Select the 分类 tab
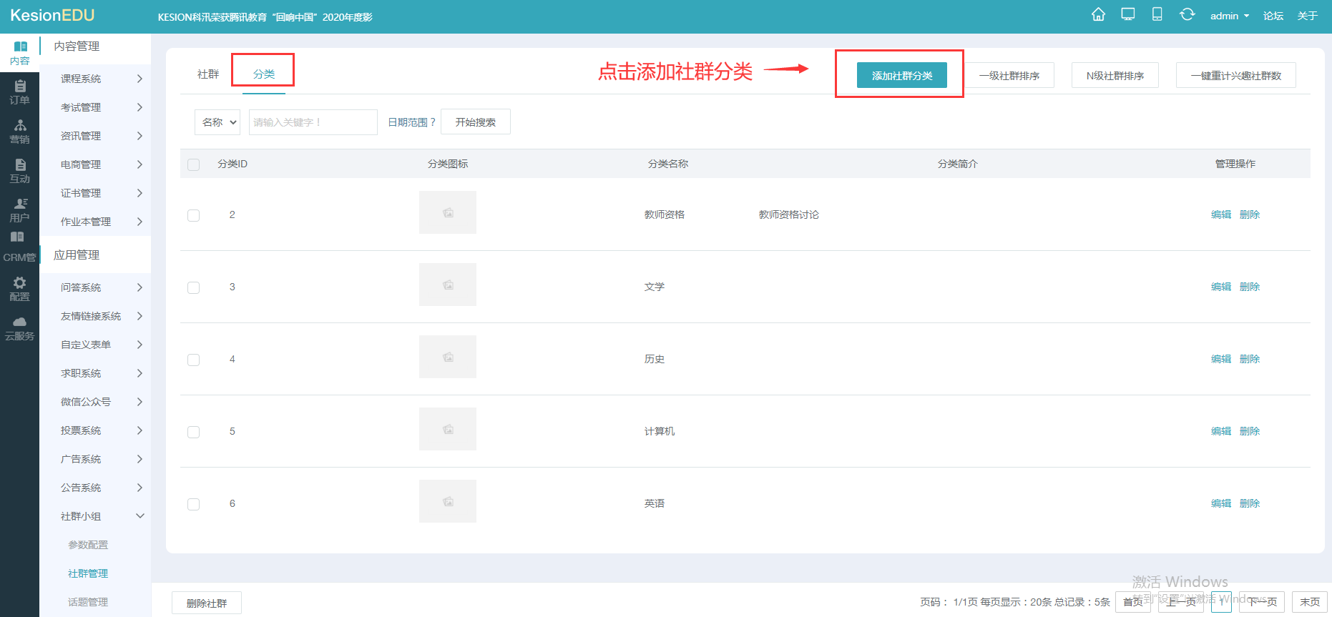The image size is (1332, 617). coord(264,74)
